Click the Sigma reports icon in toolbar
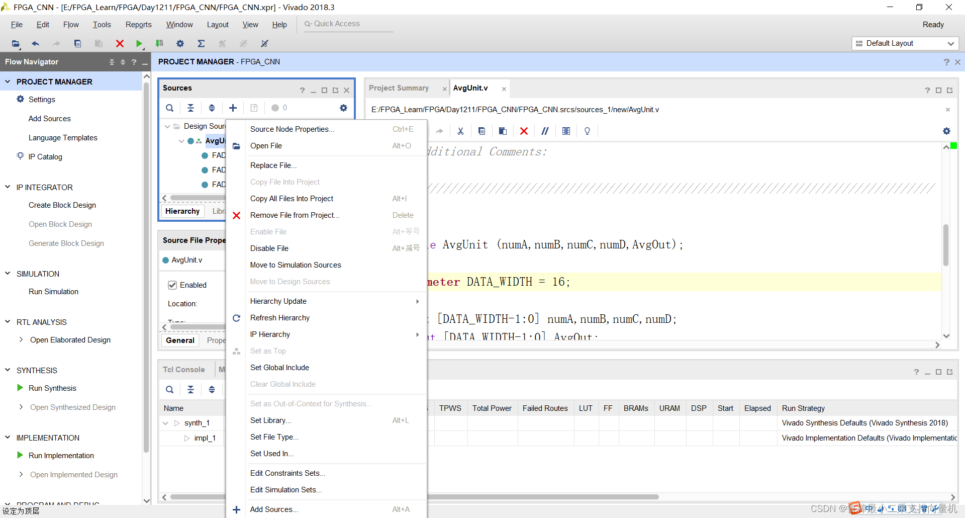Image resolution: width=965 pixels, height=518 pixels. point(201,44)
